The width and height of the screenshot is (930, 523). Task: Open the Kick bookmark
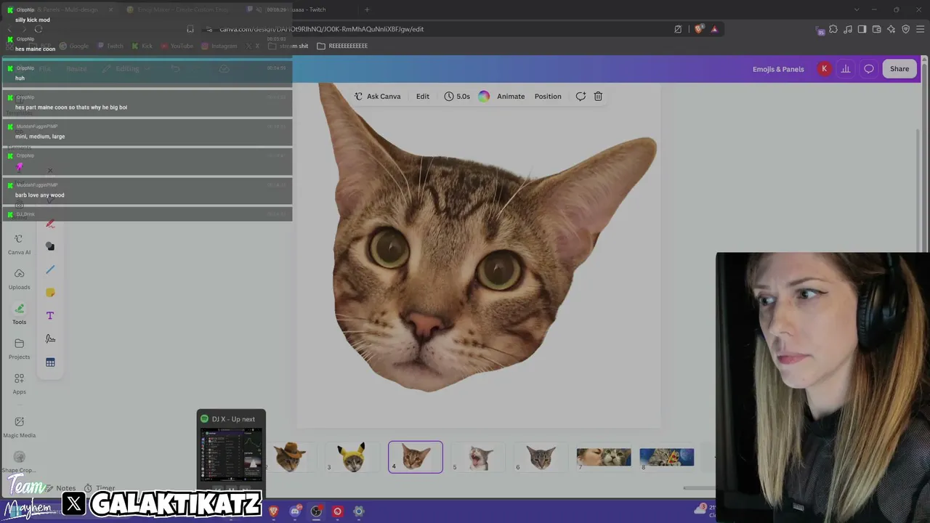(142, 46)
